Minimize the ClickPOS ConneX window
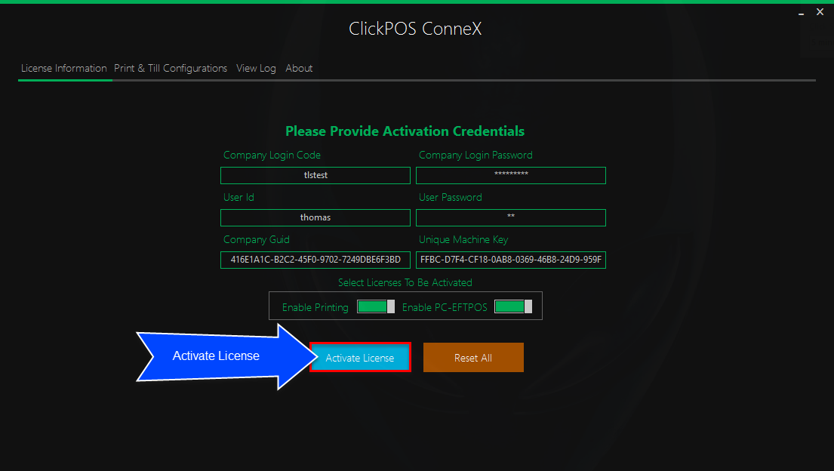834x471 pixels. coord(801,13)
